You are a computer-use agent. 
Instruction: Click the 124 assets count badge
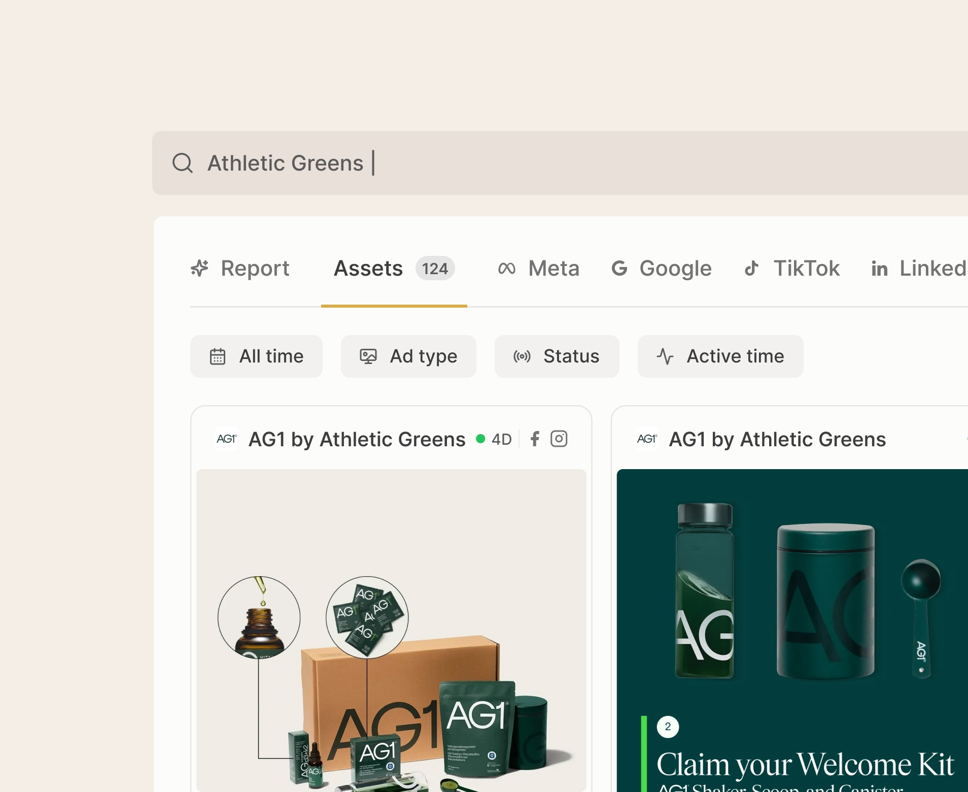(x=435, y=269)
